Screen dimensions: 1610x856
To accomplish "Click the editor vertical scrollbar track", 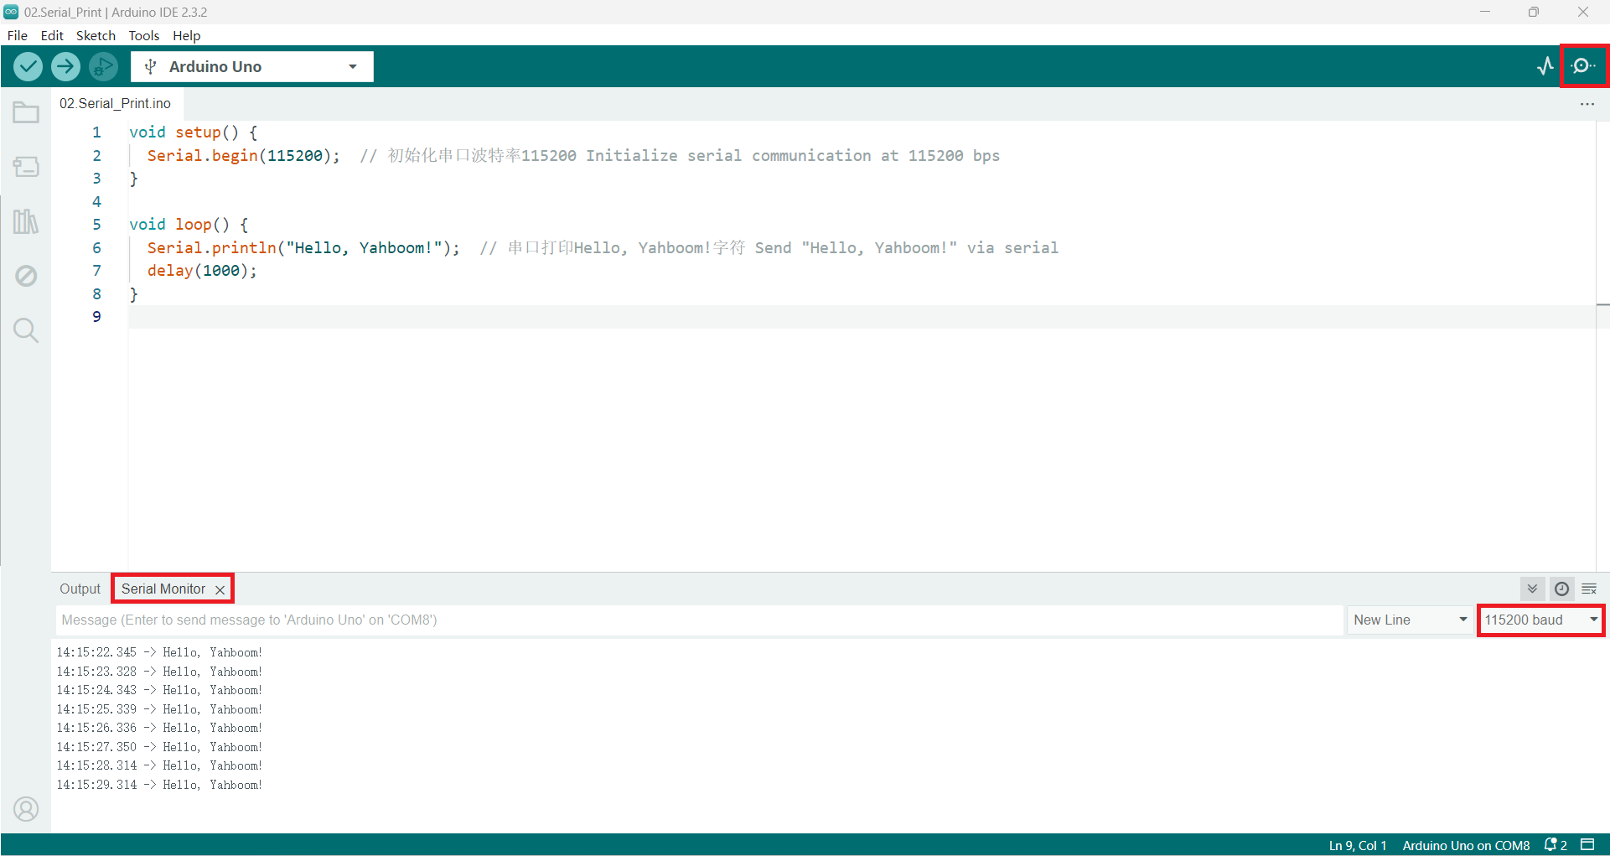I will (1602, 345).
